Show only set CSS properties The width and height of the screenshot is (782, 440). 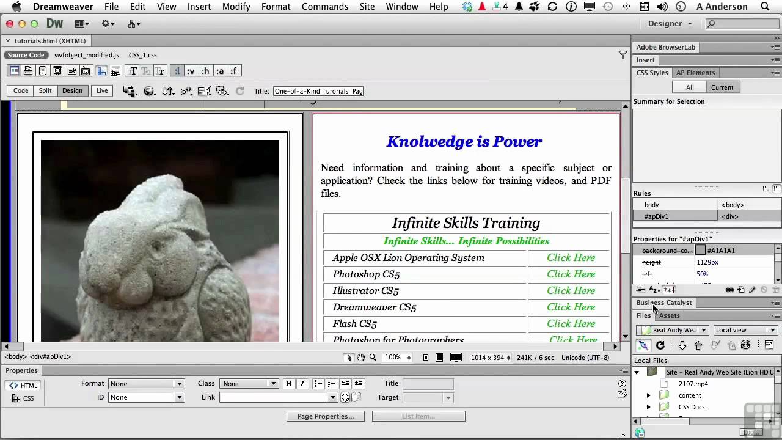[x=669, y=290]
